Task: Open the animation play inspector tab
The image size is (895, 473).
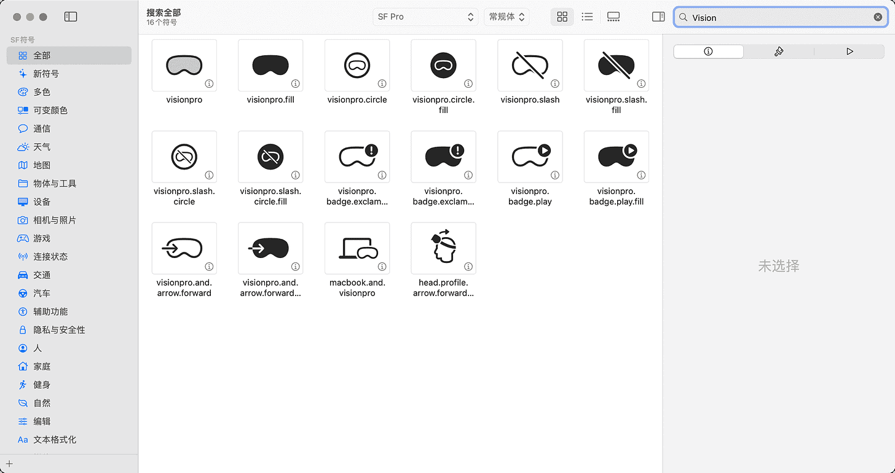Action: (x=850, y=52)
